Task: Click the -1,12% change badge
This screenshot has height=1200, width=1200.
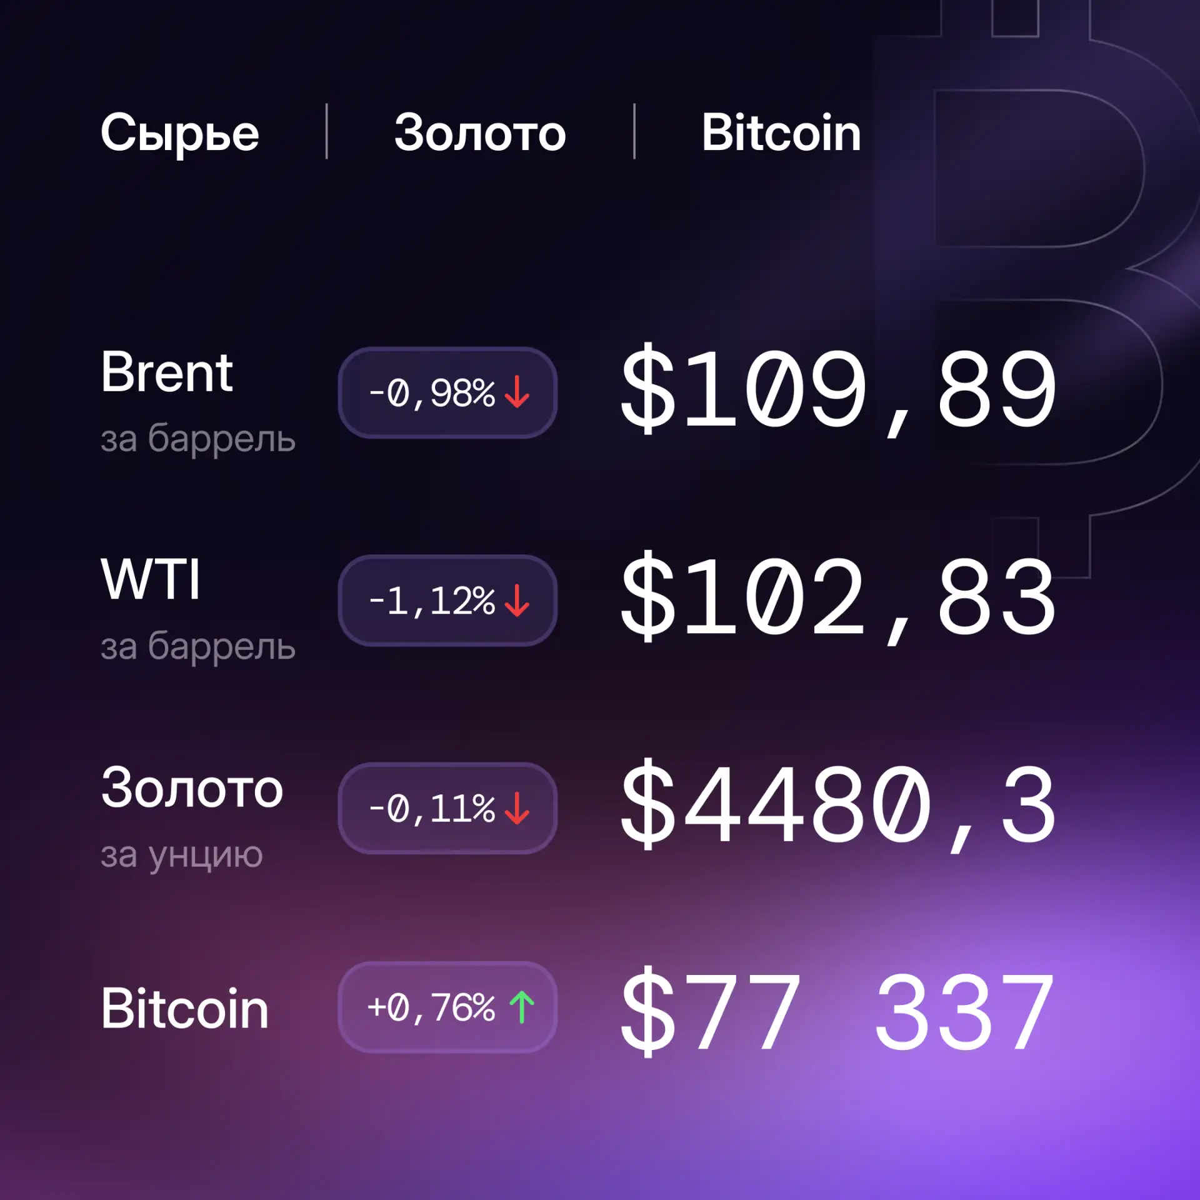Action: [447, 601]
